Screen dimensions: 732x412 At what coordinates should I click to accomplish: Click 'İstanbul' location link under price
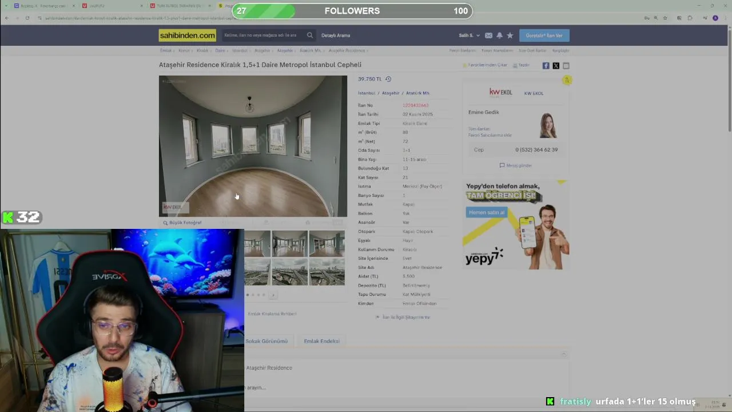367,93
